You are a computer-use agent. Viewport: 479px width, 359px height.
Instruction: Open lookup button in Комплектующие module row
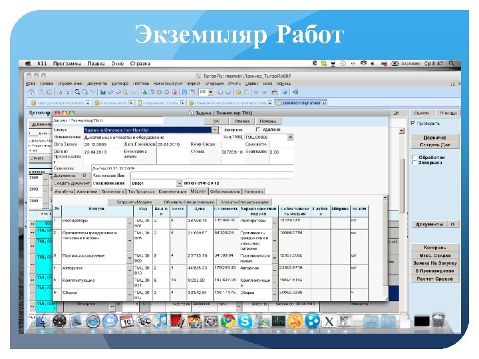click(x=130, y=283)
